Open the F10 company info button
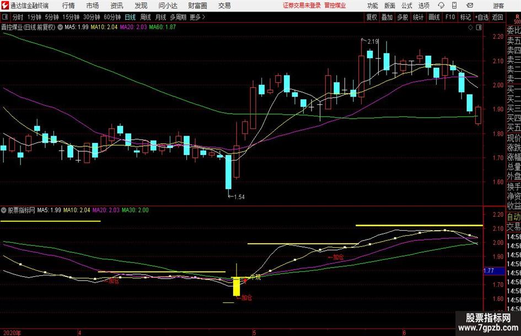Viewport: 521px width, 336px height. pos(450,17)
